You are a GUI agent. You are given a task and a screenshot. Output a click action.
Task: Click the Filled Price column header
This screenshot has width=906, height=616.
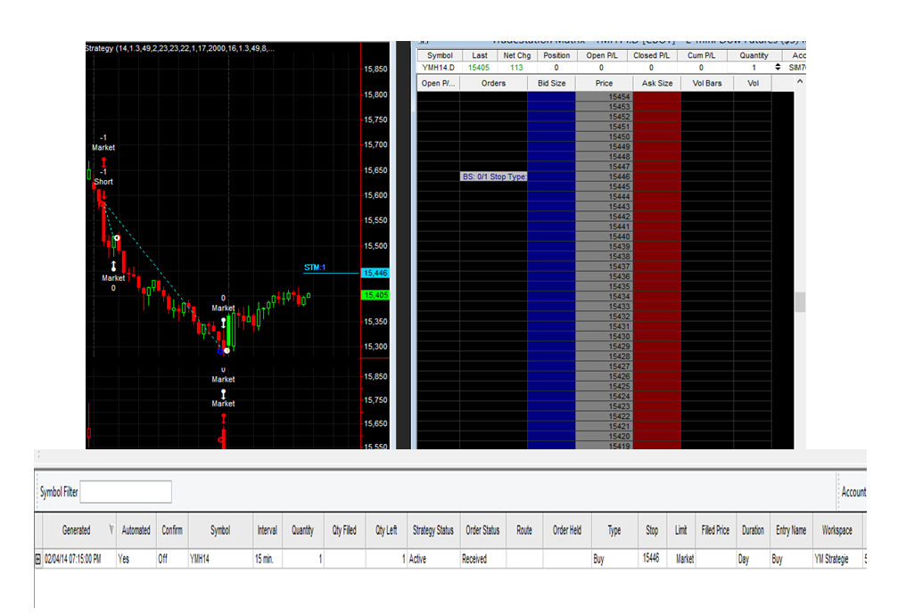[x=715, y=530]
